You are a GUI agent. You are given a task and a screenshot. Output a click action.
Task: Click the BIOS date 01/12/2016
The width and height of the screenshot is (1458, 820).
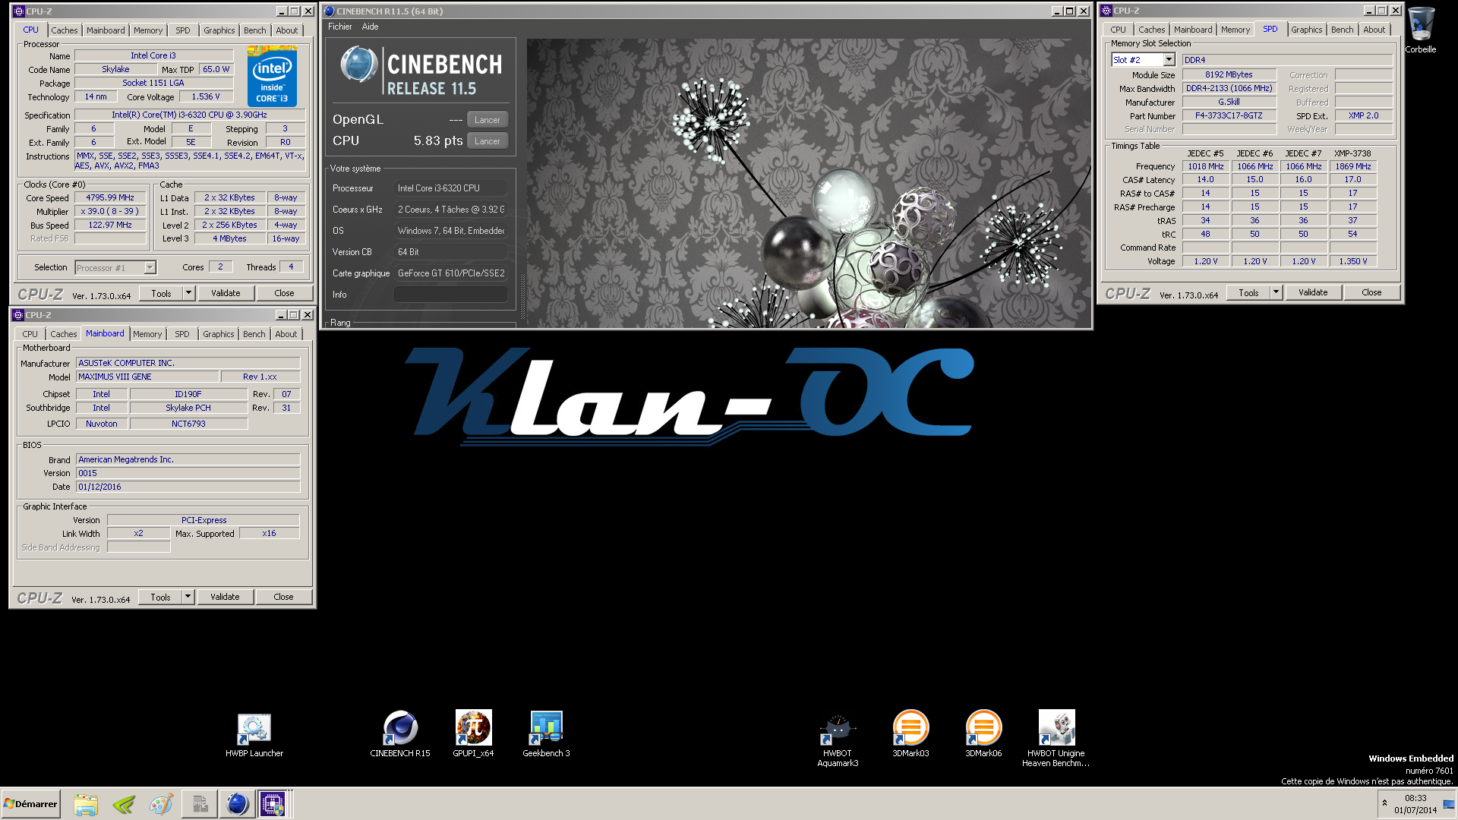pyautogui.click(x=99, y=487)
